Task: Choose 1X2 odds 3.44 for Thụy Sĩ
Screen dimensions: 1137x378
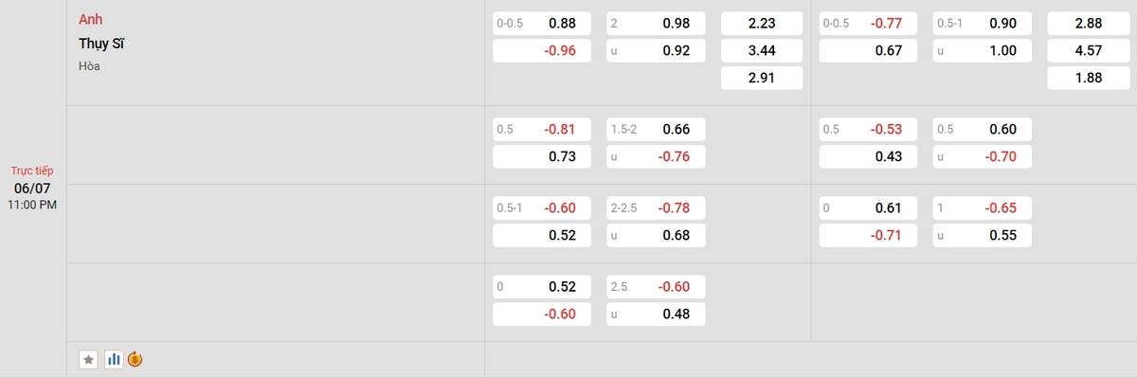Action: click(x=762, y=50)
